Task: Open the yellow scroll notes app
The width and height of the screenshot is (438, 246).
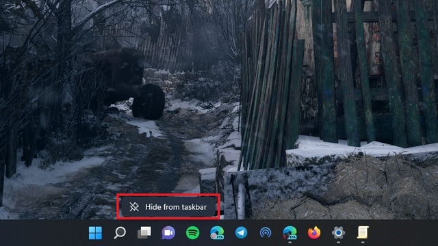Action: click(x=363, y=232)
